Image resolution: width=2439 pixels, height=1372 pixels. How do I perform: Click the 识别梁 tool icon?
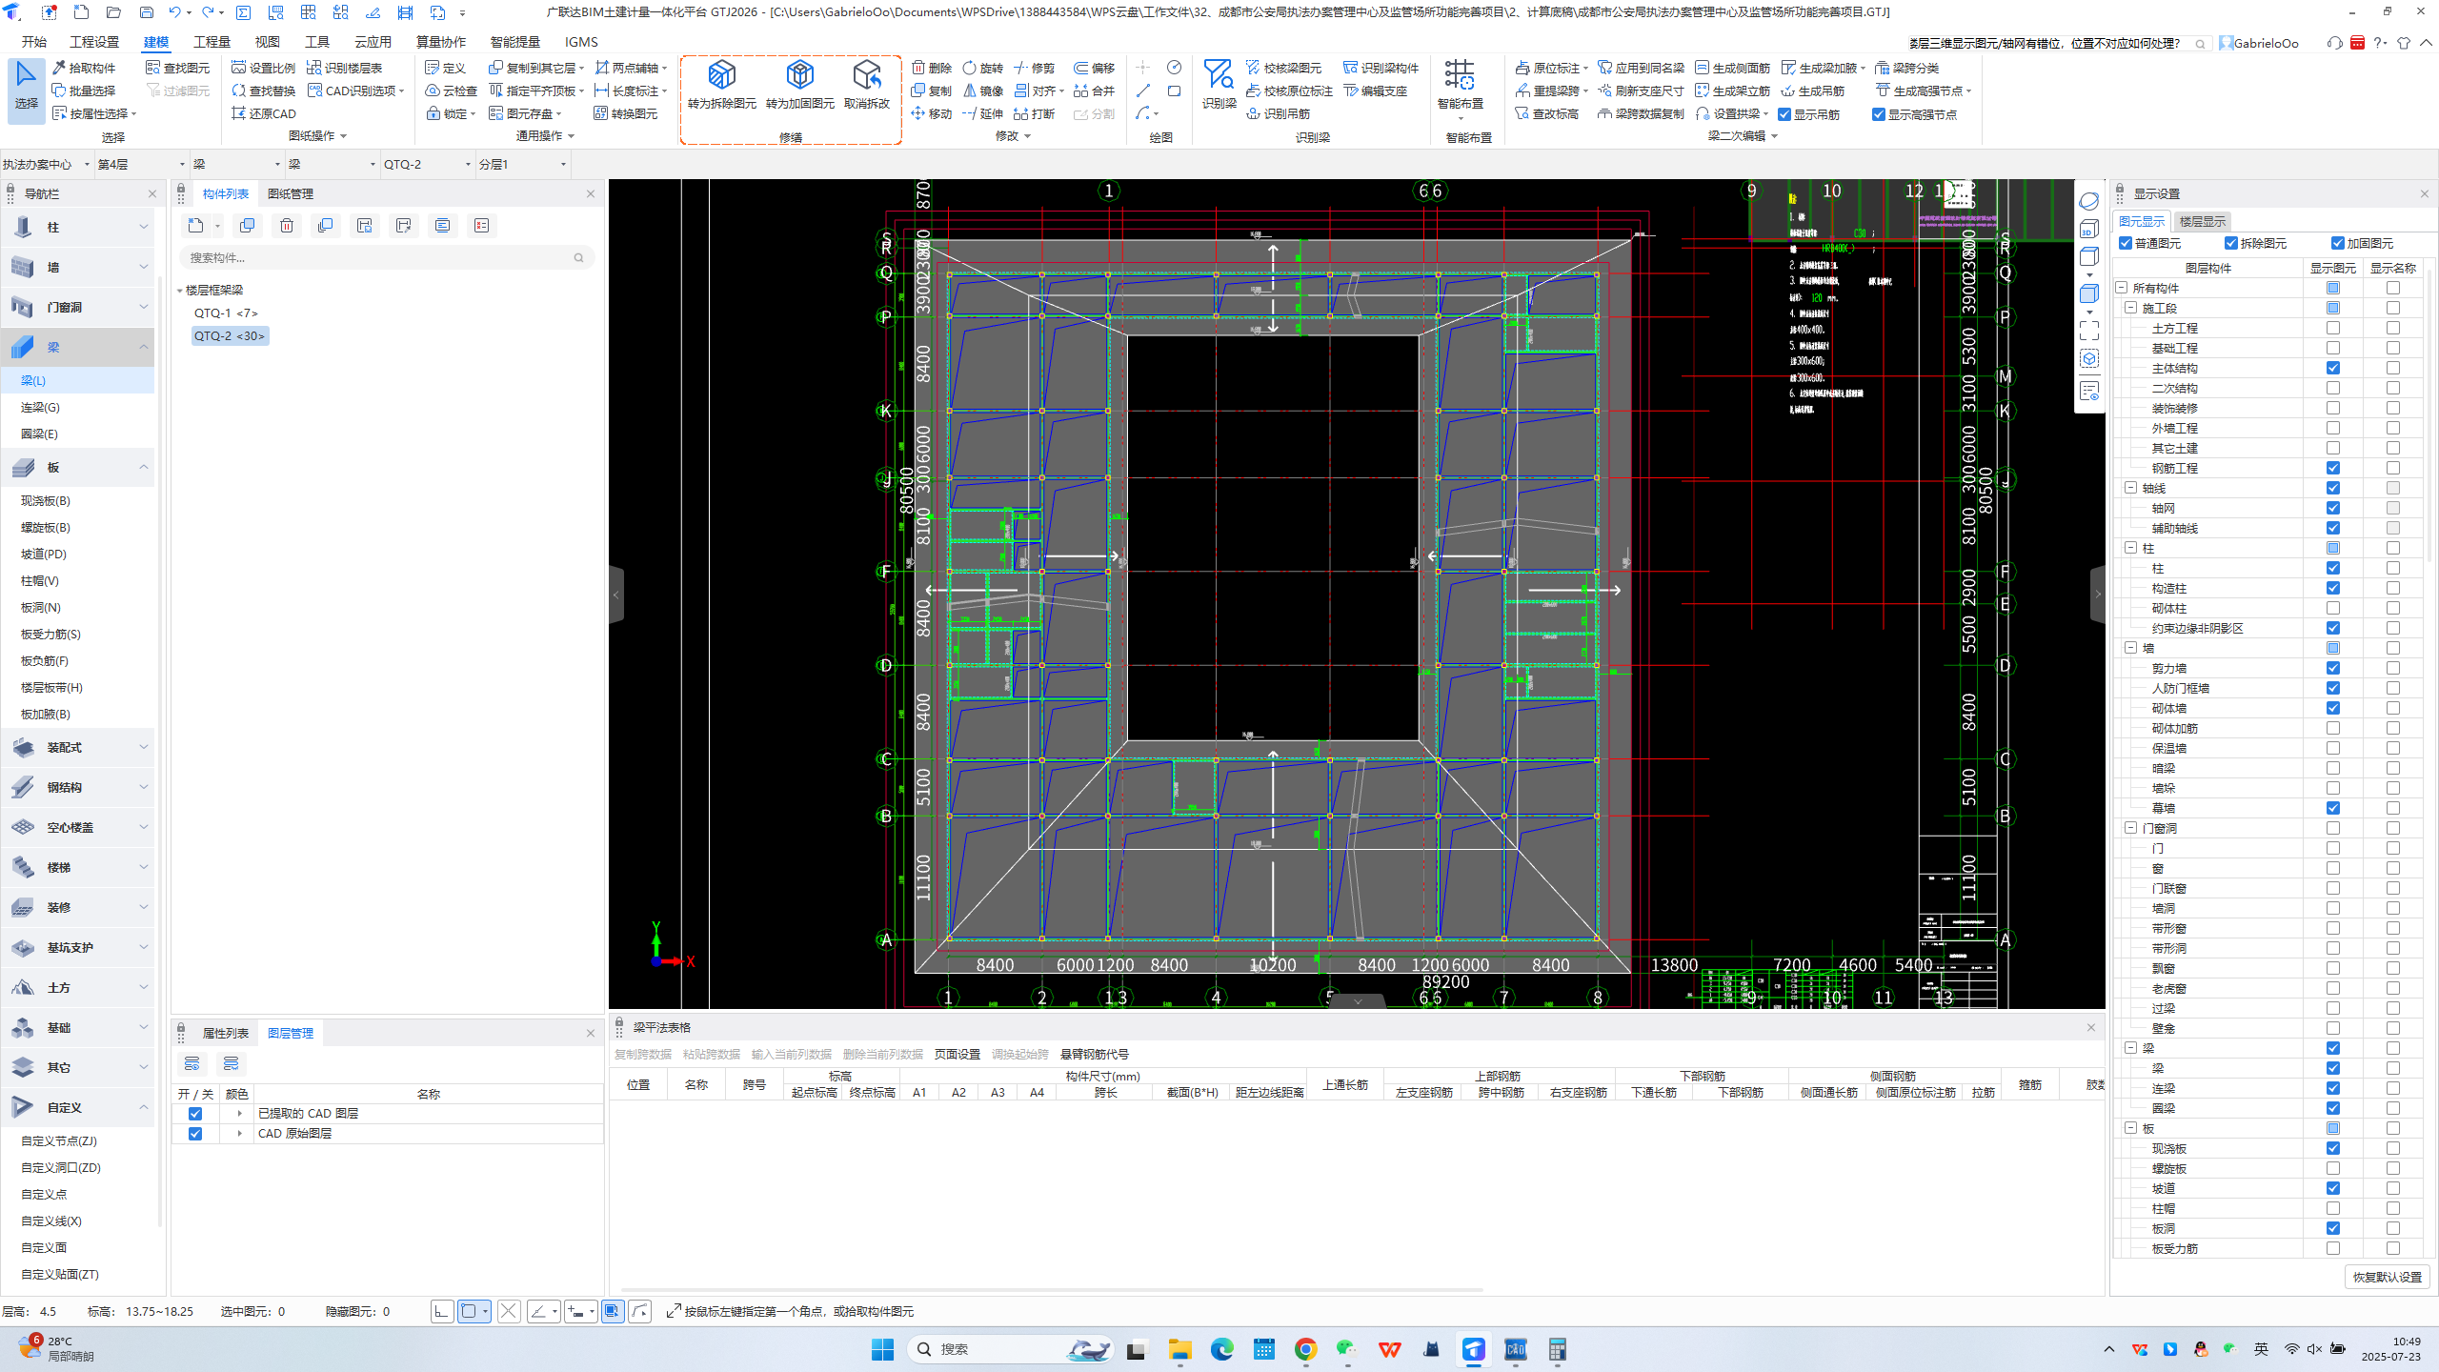(x=1218, y=74)
